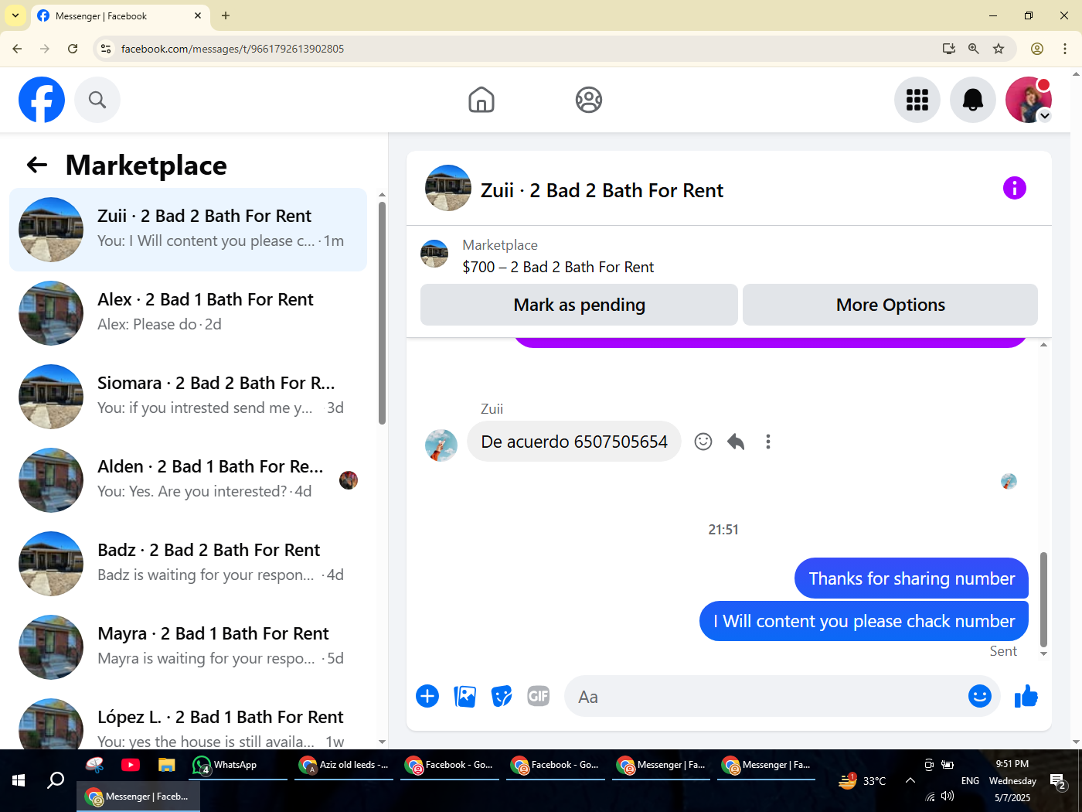Send a thumbs-up like

click(x=1026, y=696)
